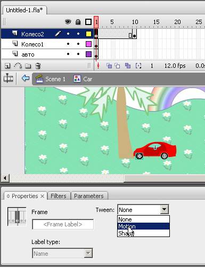Click Center Frame icon in timeline
Screen dimensions: 205x268
pos(98,66)
